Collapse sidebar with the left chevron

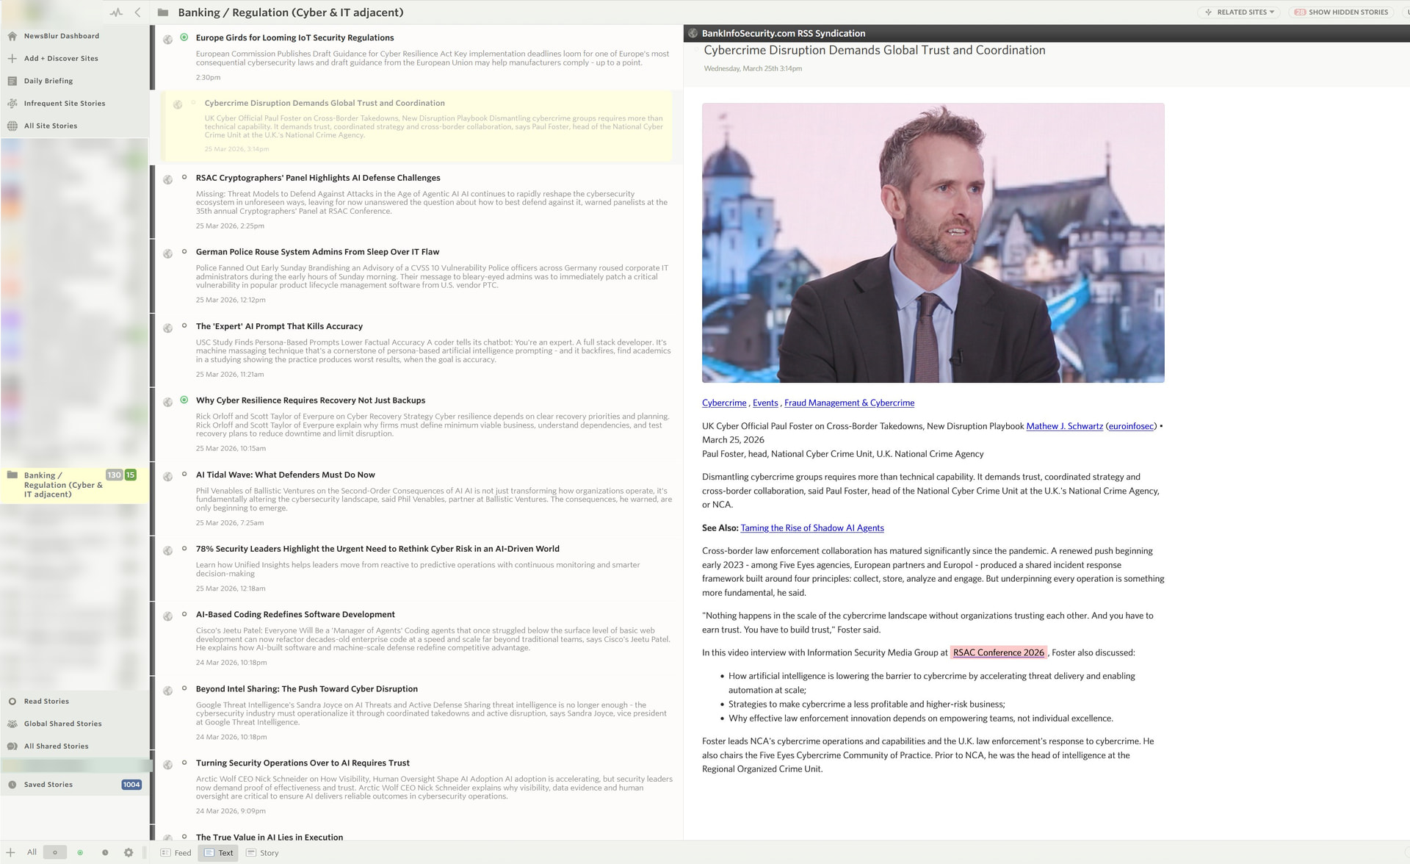point(138,12)
